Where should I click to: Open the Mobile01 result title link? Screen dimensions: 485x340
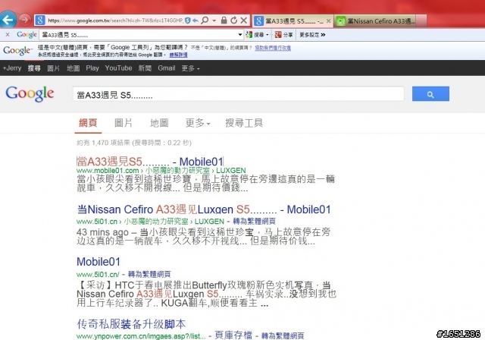click(x=98, y=262)
